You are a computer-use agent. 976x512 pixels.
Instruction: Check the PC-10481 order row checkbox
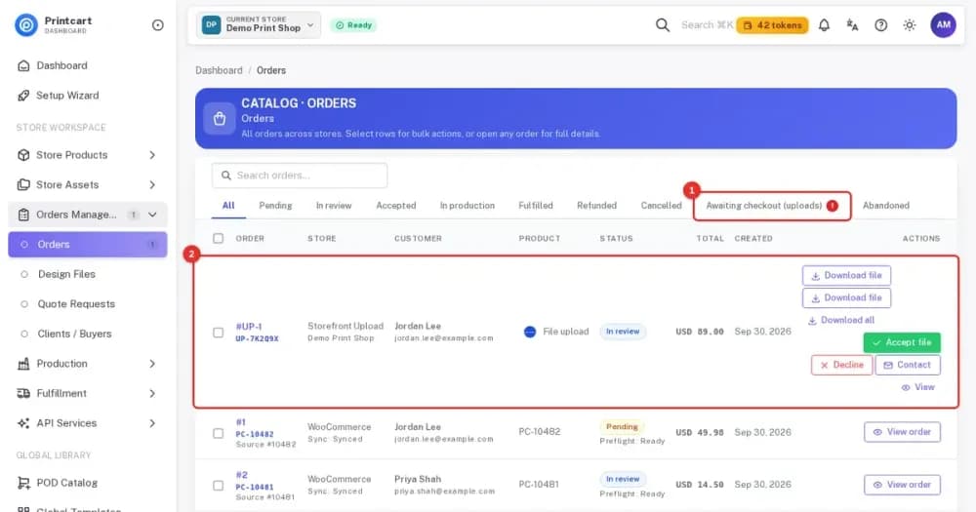tap(218, 486)
